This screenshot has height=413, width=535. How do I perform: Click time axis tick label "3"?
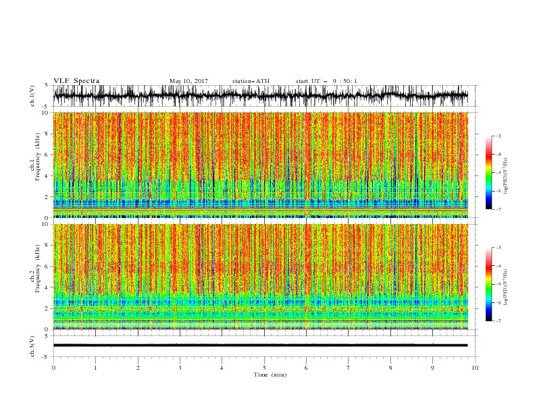click(x=180, y=368)
